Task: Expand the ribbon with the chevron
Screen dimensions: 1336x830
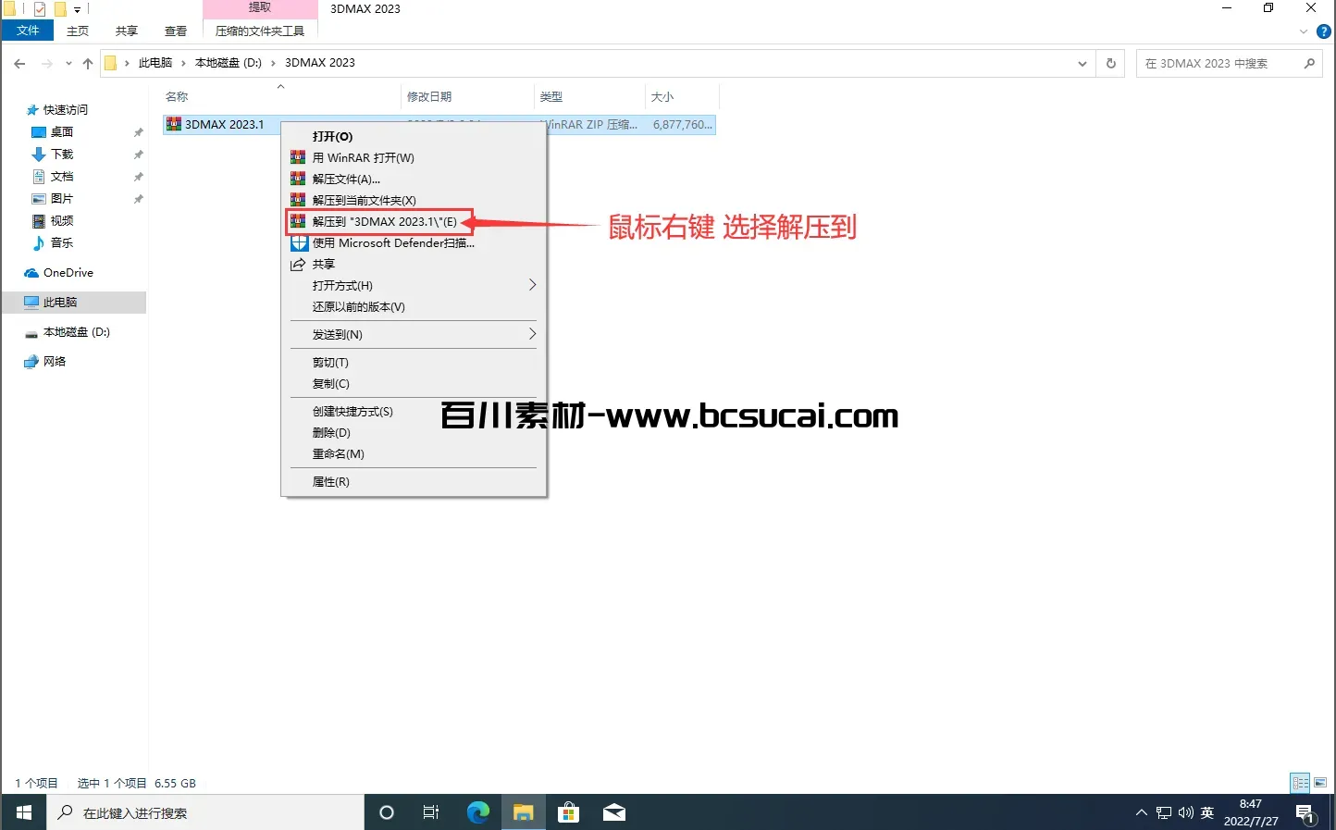Action: click(1304, 31)
